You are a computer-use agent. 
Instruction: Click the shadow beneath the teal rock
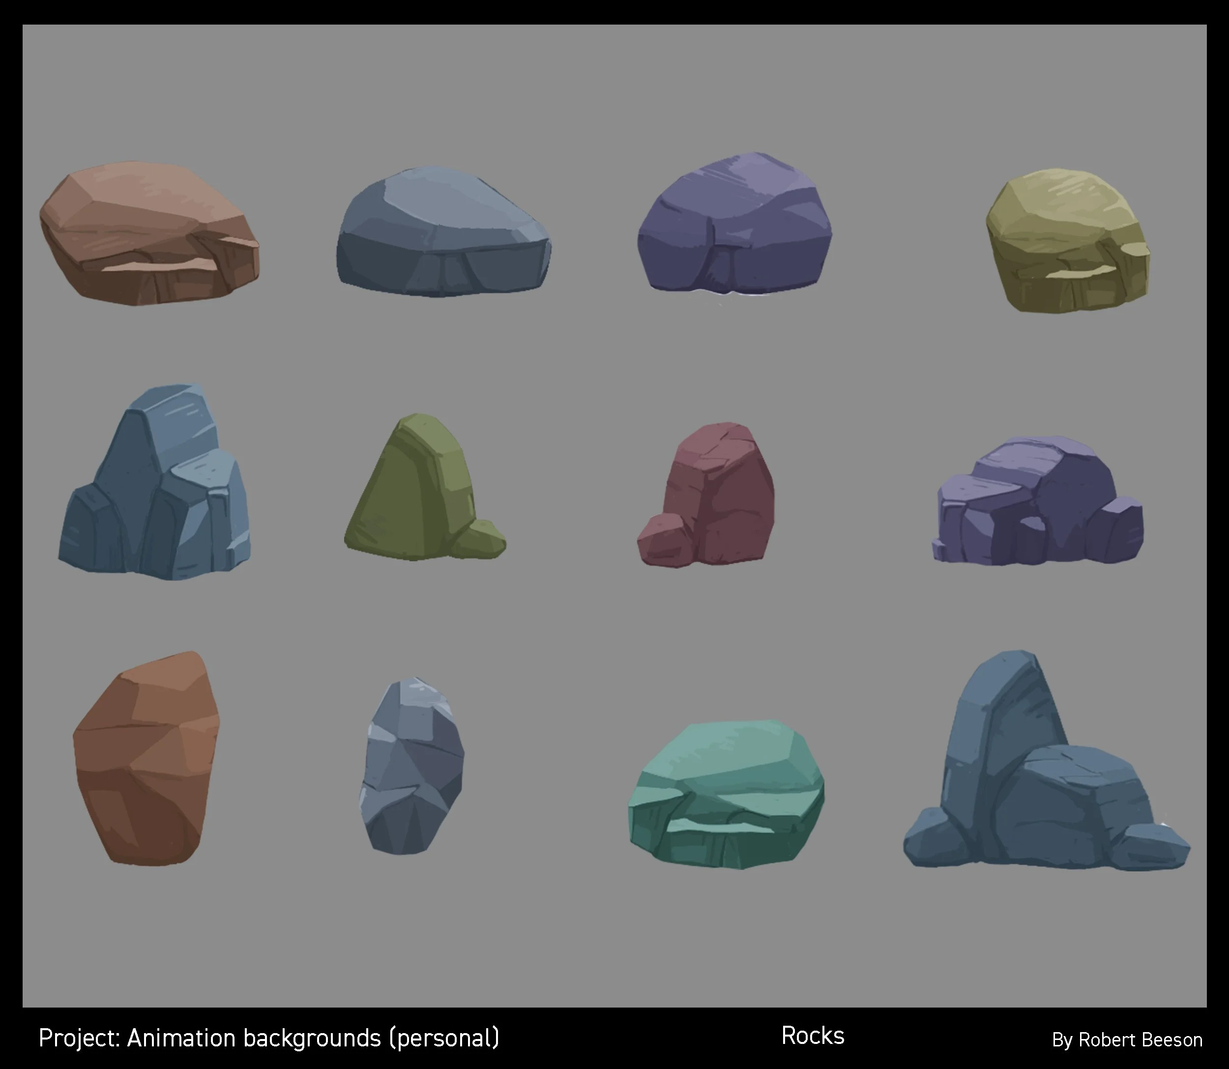click(x=716, y=847)
